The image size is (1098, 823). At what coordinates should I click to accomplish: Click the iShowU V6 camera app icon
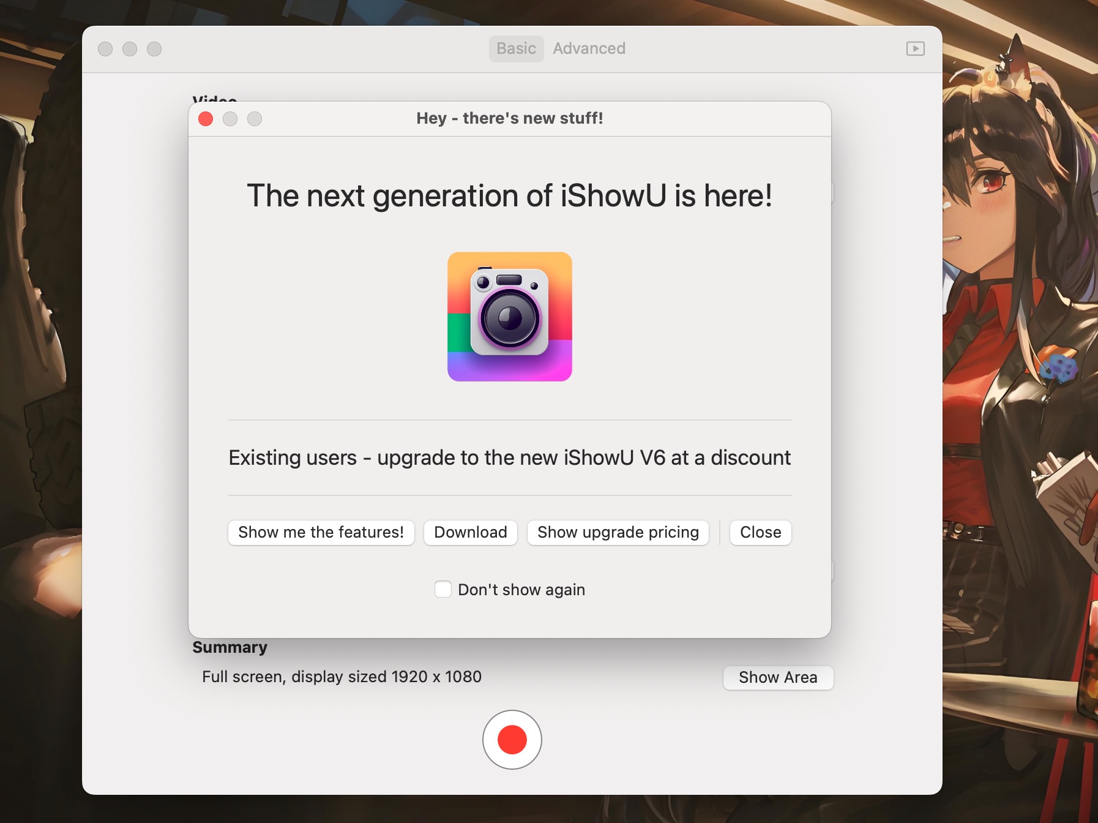(x=510, y=317)
